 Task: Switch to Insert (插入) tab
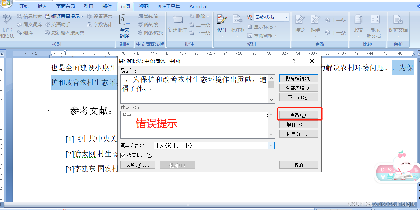tap(42, 6)
